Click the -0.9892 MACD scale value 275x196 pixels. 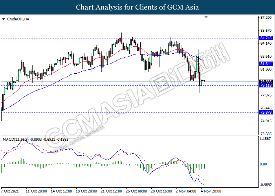pos(265,185)
